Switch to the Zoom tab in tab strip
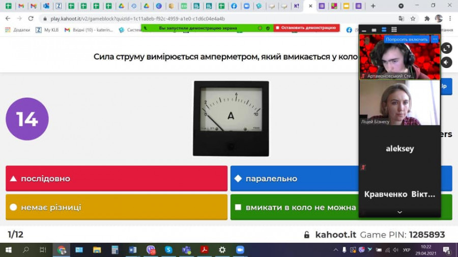Screen dimensions: 458x257 [x=246, y=6]
